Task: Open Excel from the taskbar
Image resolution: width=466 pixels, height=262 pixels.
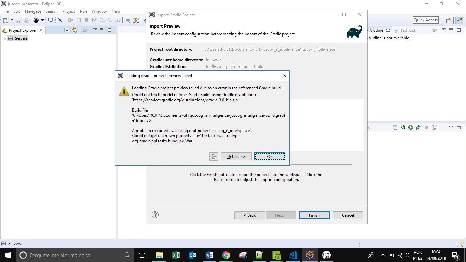Action: click(x=176, y=255)
